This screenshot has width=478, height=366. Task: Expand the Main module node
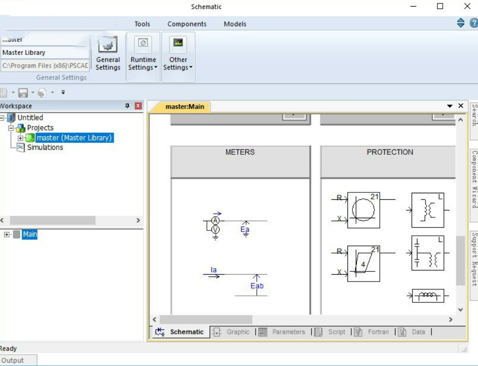coord(7,234)
